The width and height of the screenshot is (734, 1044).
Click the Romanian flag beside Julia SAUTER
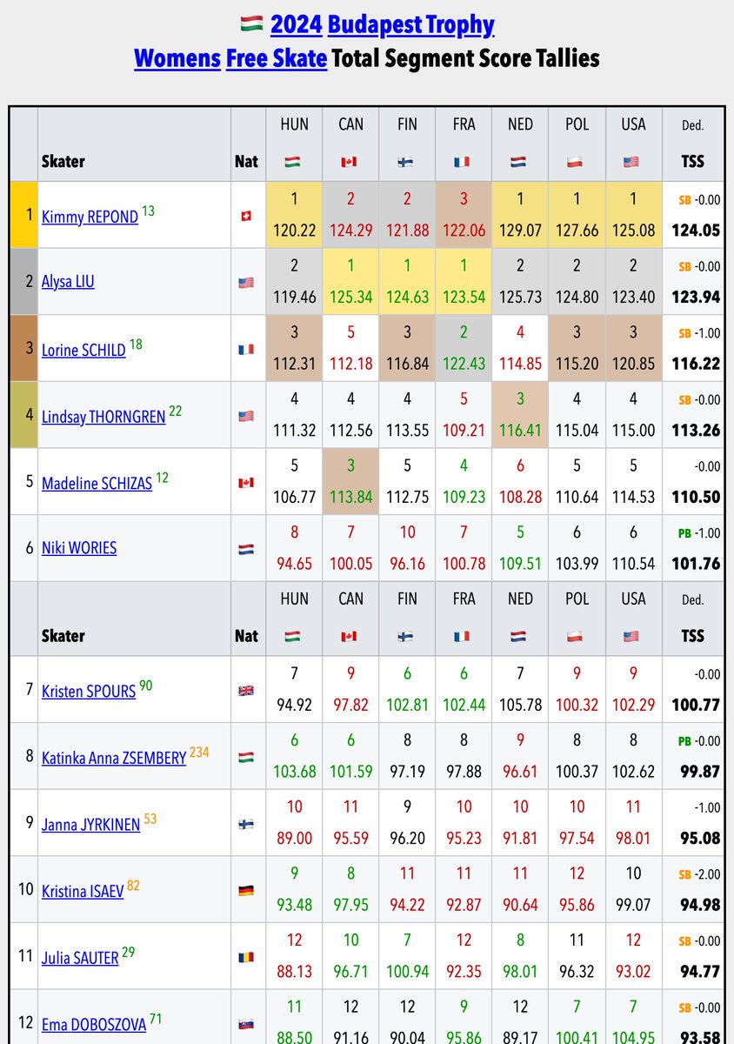tap(246, 957)
